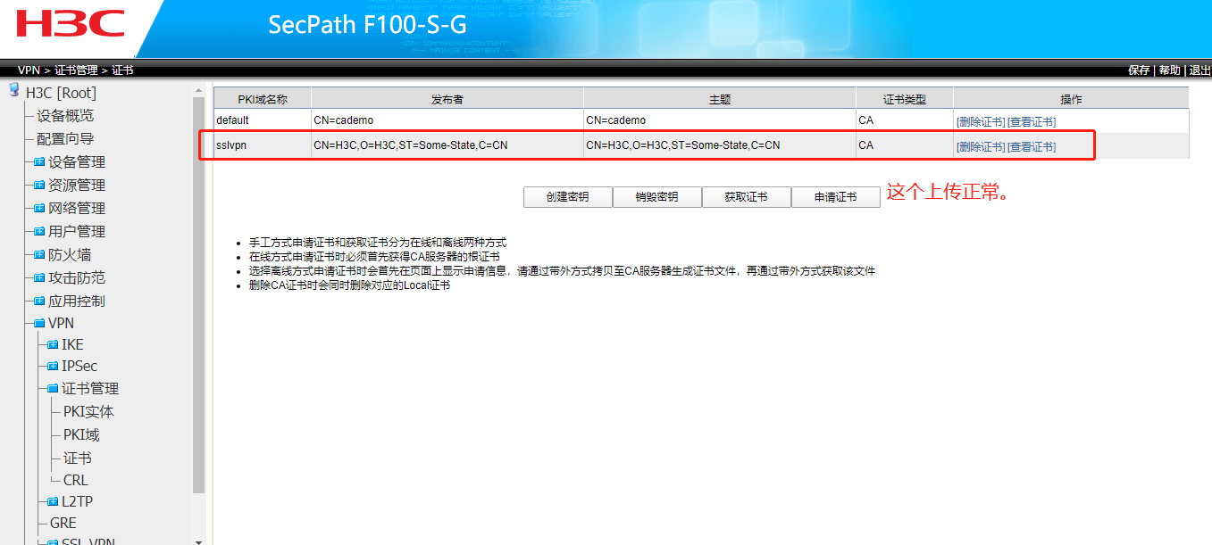The height and width of the screenshot is (545, 1212).
Task: Expand the 设备管理 tree node
Action: click(x=39, y=162)
